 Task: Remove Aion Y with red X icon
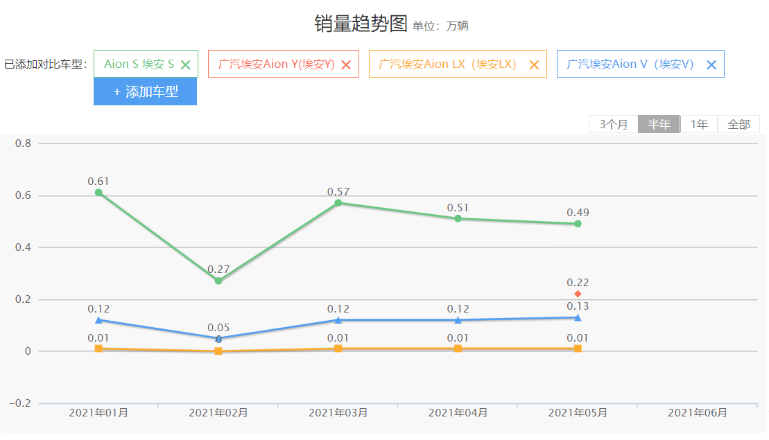click(x=346, y=64)
